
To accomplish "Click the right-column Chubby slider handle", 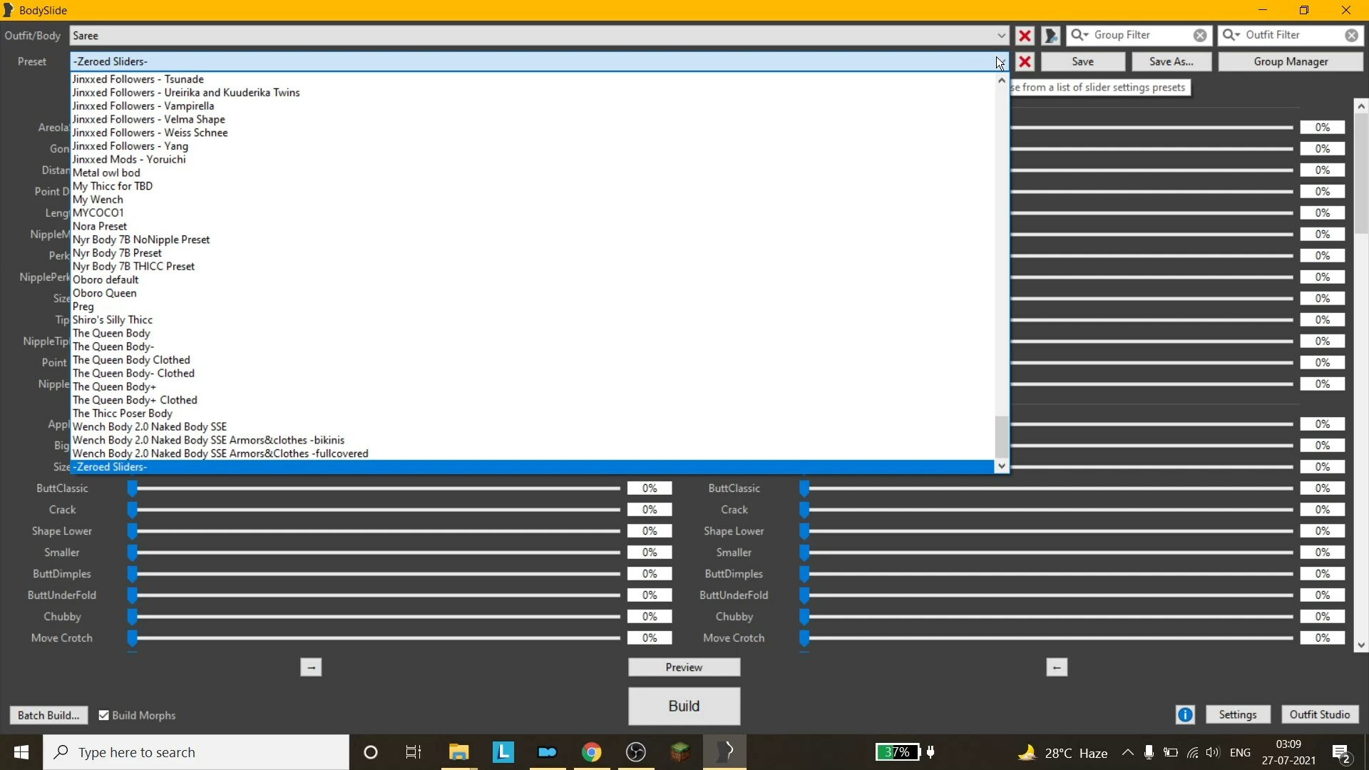I will [x=804, y=617].
